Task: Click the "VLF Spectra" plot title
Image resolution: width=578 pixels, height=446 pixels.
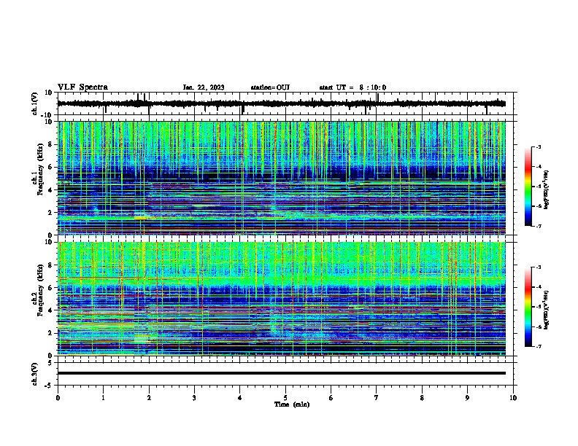Action: point(82,87)
